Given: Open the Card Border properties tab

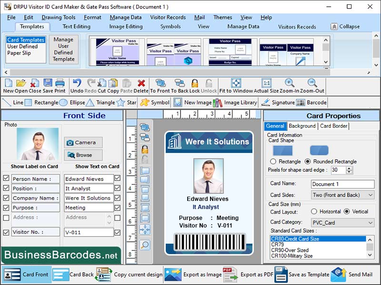Looking at the screenshot, I should click(x=334, y=126).
